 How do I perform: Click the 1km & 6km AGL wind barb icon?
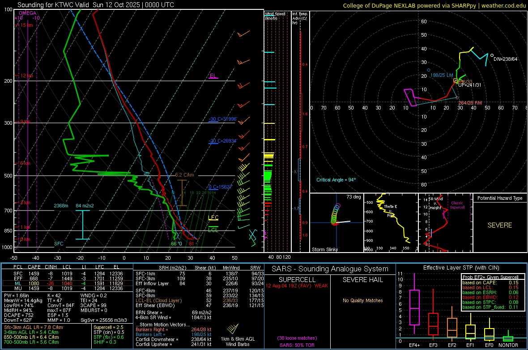[x=233, y=329]
